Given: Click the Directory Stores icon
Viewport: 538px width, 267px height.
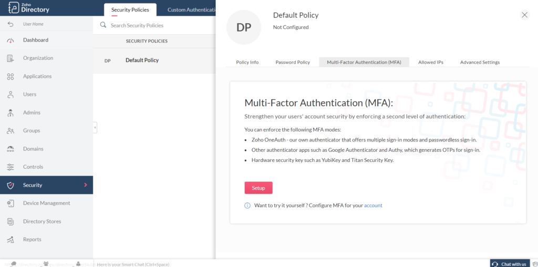Looking at the screenshot, I should [11, 221].
